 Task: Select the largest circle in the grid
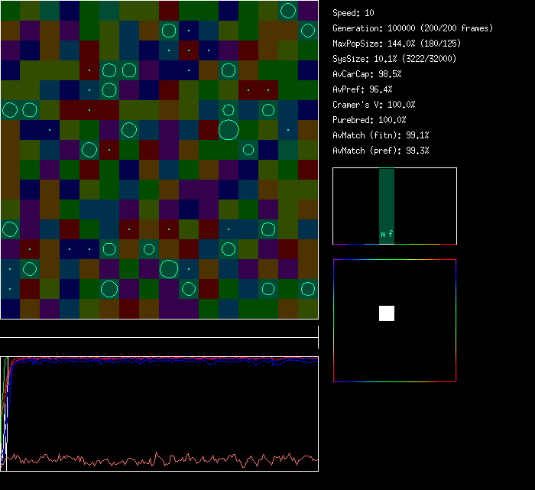(x=229, y=130)
